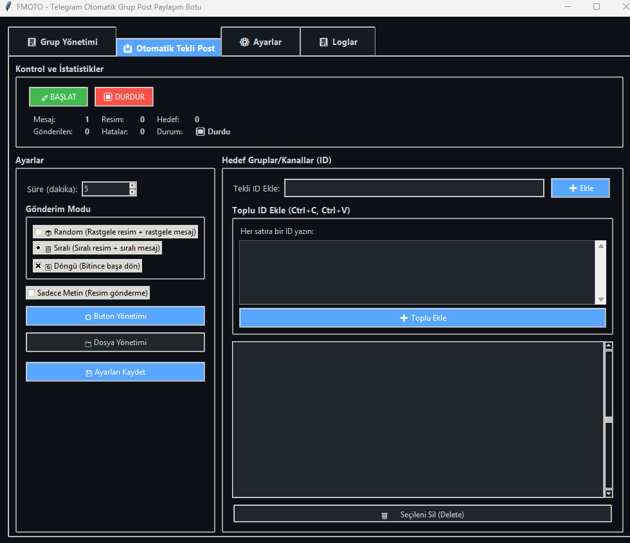Click the Tekli ID Ekle input field
The image size is (630, 543).
[414, 188]
